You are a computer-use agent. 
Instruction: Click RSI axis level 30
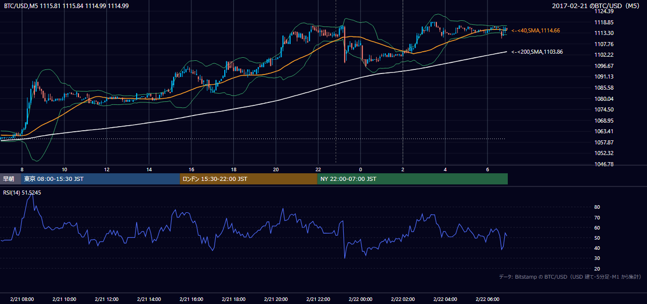tap(597, 258)
